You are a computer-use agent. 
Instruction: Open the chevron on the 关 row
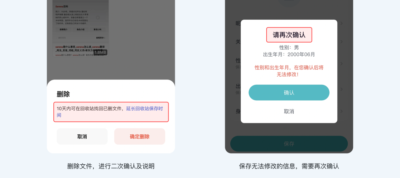point(341,41)
